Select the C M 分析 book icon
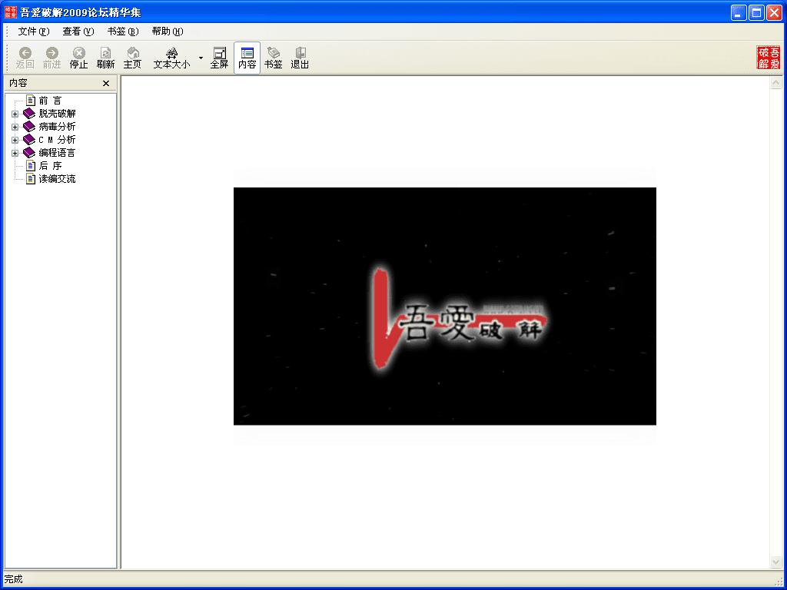This screenshot has height=590, width=787. point(29,140)
